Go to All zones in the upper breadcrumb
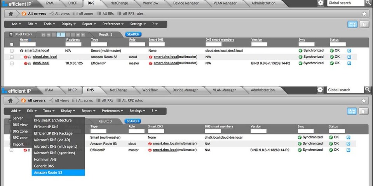Screen dimensions: 373x186 (x=83, y=14)
